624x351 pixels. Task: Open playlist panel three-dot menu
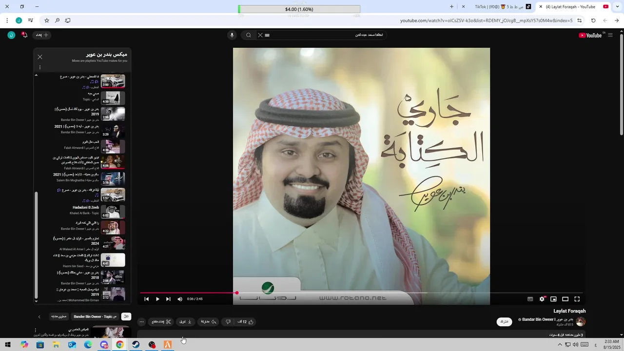coord(40,67)
